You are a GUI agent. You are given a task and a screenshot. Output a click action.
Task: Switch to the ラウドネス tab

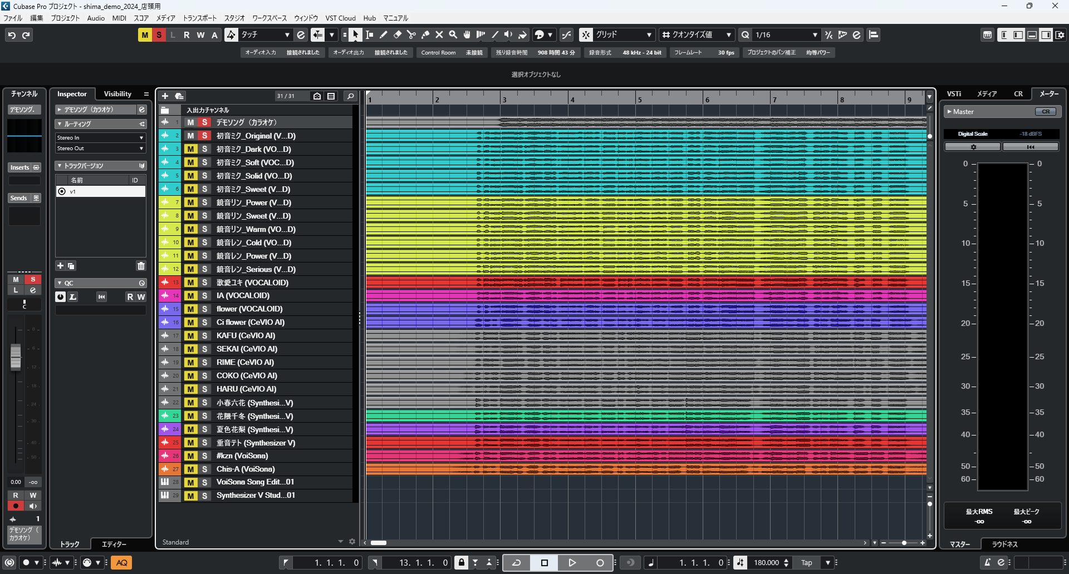pos(1004,545)
